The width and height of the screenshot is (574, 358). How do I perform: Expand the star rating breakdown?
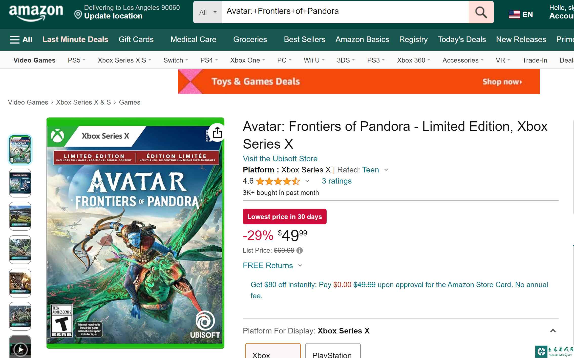(307, 181)
